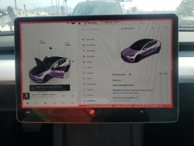Tap the open-door car visualization
The width and height of the screenshot is (194, 146).
tap(50, 69)
